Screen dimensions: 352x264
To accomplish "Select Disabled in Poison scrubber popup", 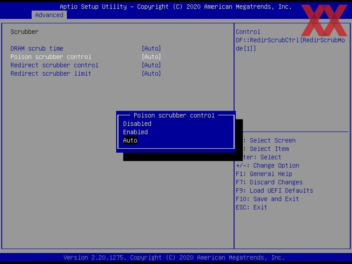I will click(137, 124).
